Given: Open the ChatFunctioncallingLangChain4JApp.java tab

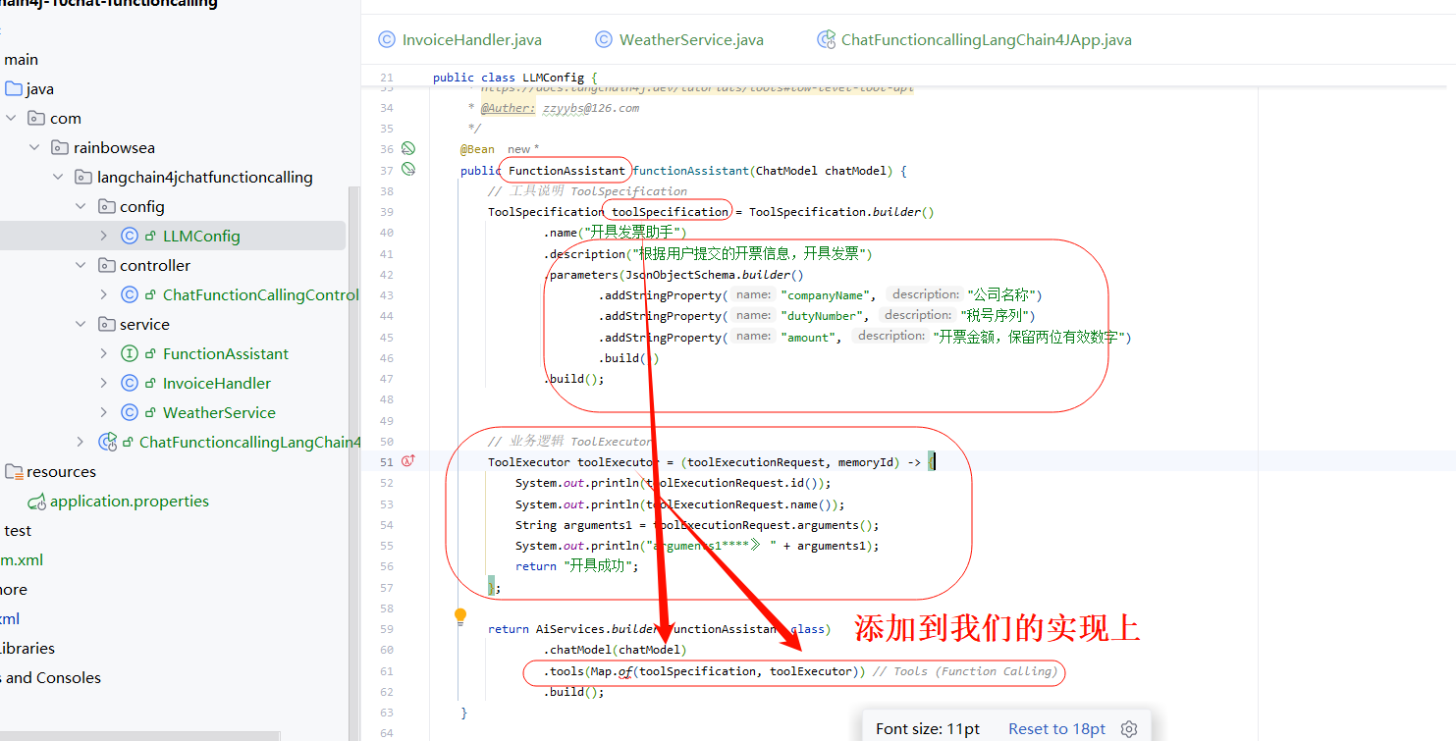Looking at the screenshot, I should click(x=974, y=40).
